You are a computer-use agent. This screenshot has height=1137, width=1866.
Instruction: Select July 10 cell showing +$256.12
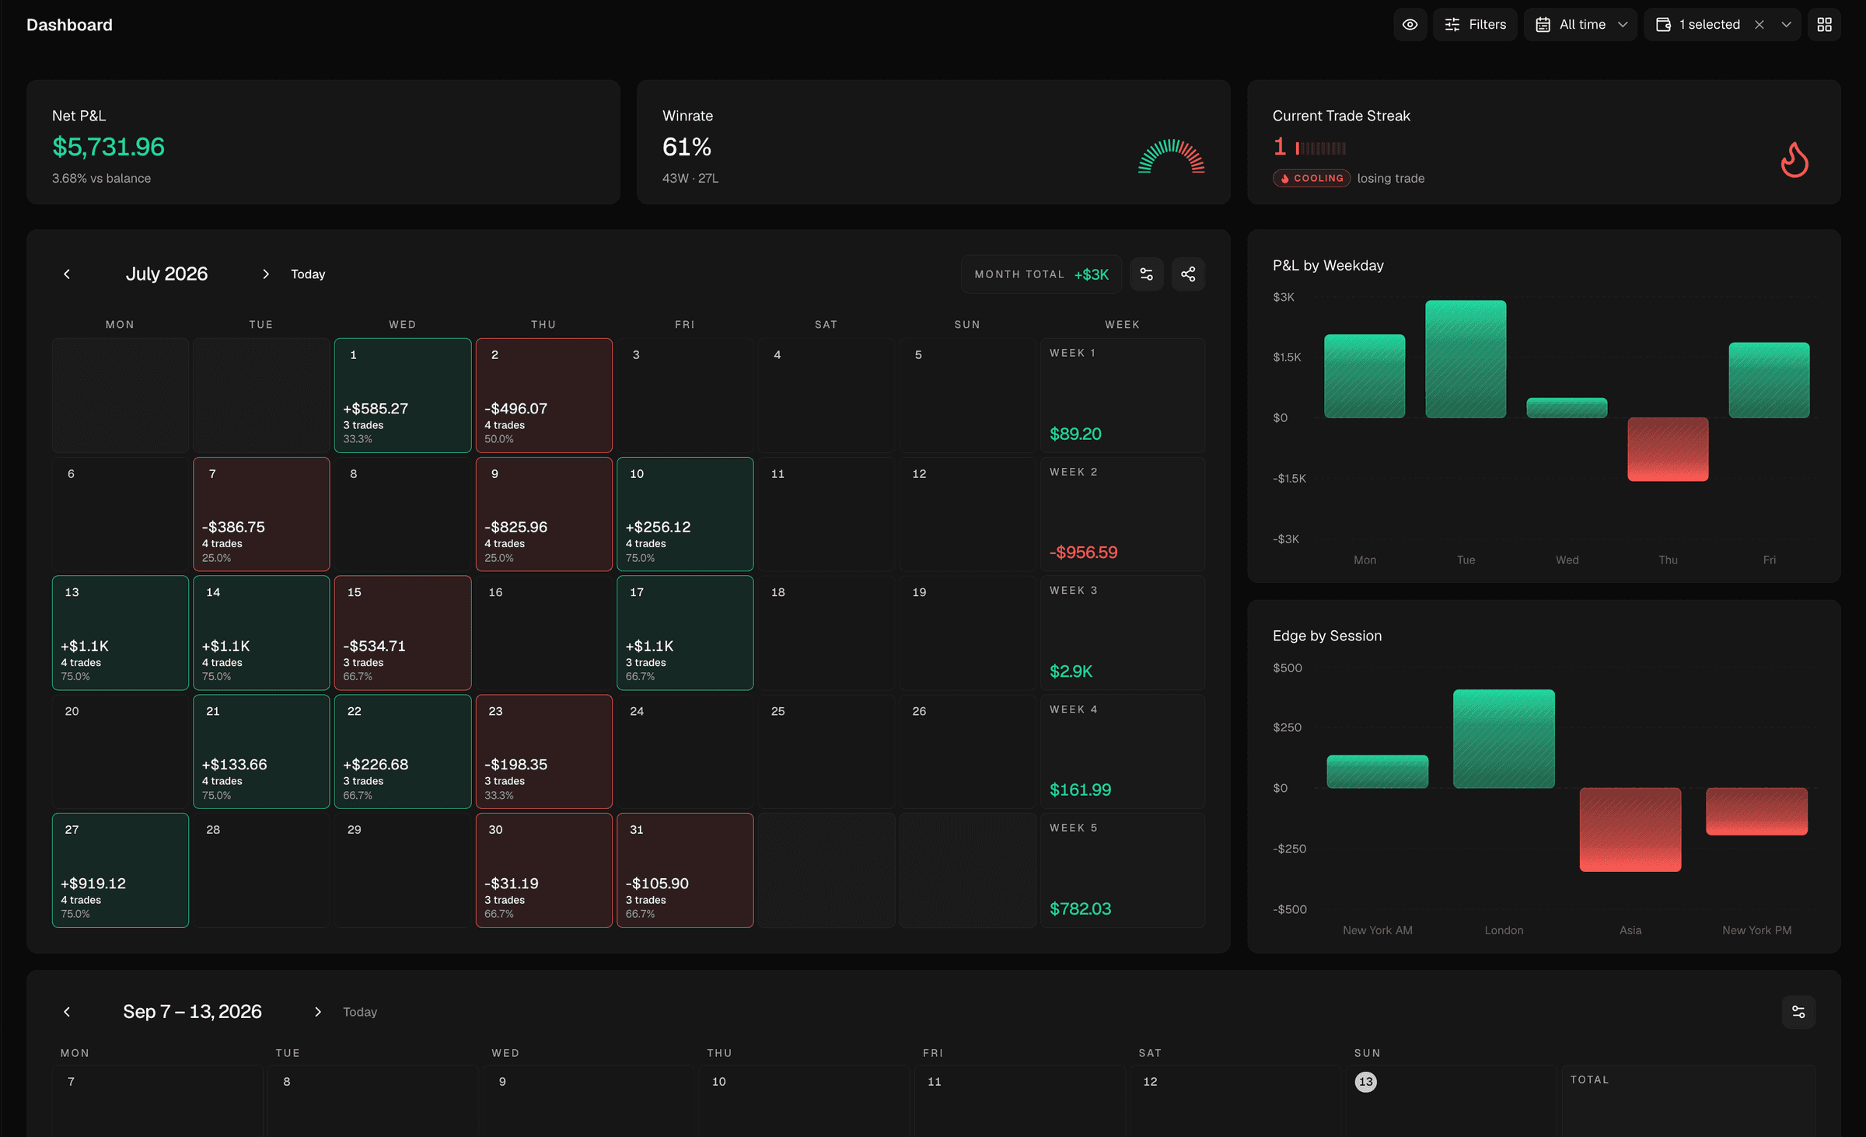click(x=685, y=514)
